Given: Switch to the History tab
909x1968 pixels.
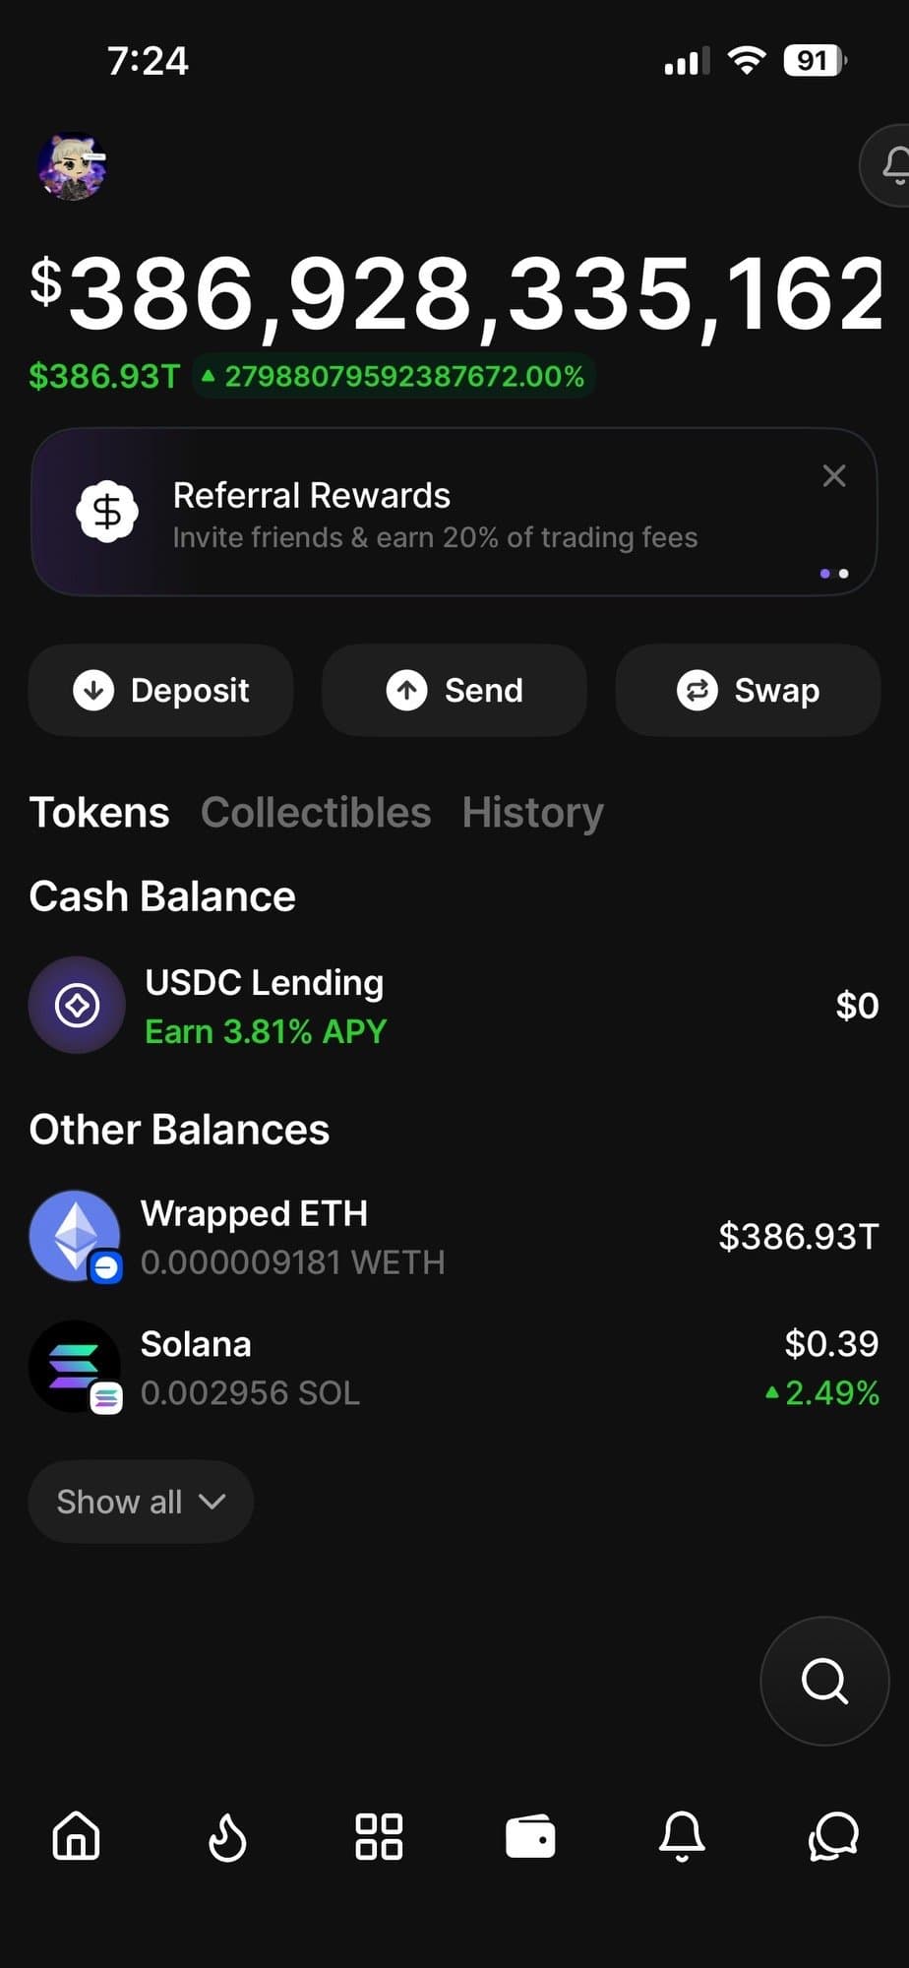Looking at the screenshot, I should click(x=532, y=813).
